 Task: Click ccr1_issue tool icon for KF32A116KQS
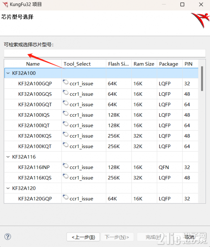(66, 176)
